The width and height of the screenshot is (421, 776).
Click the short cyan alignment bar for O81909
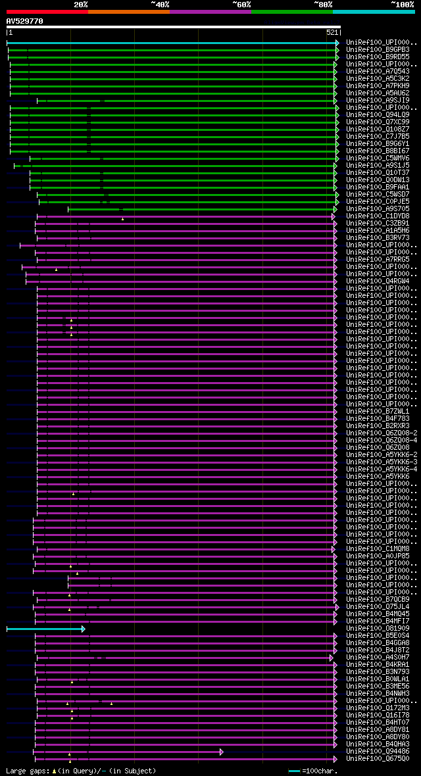point(45,629)
